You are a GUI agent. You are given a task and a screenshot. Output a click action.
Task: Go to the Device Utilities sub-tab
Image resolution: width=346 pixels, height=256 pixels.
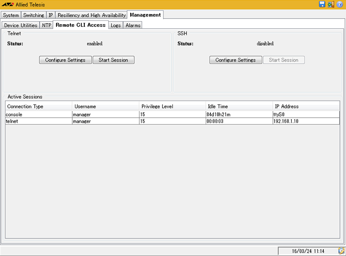pos(21,26)
